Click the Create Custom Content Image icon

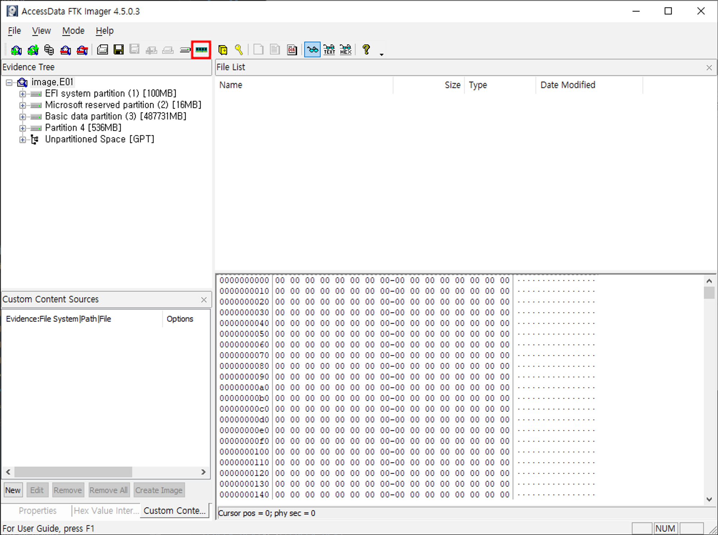(168, 50)
